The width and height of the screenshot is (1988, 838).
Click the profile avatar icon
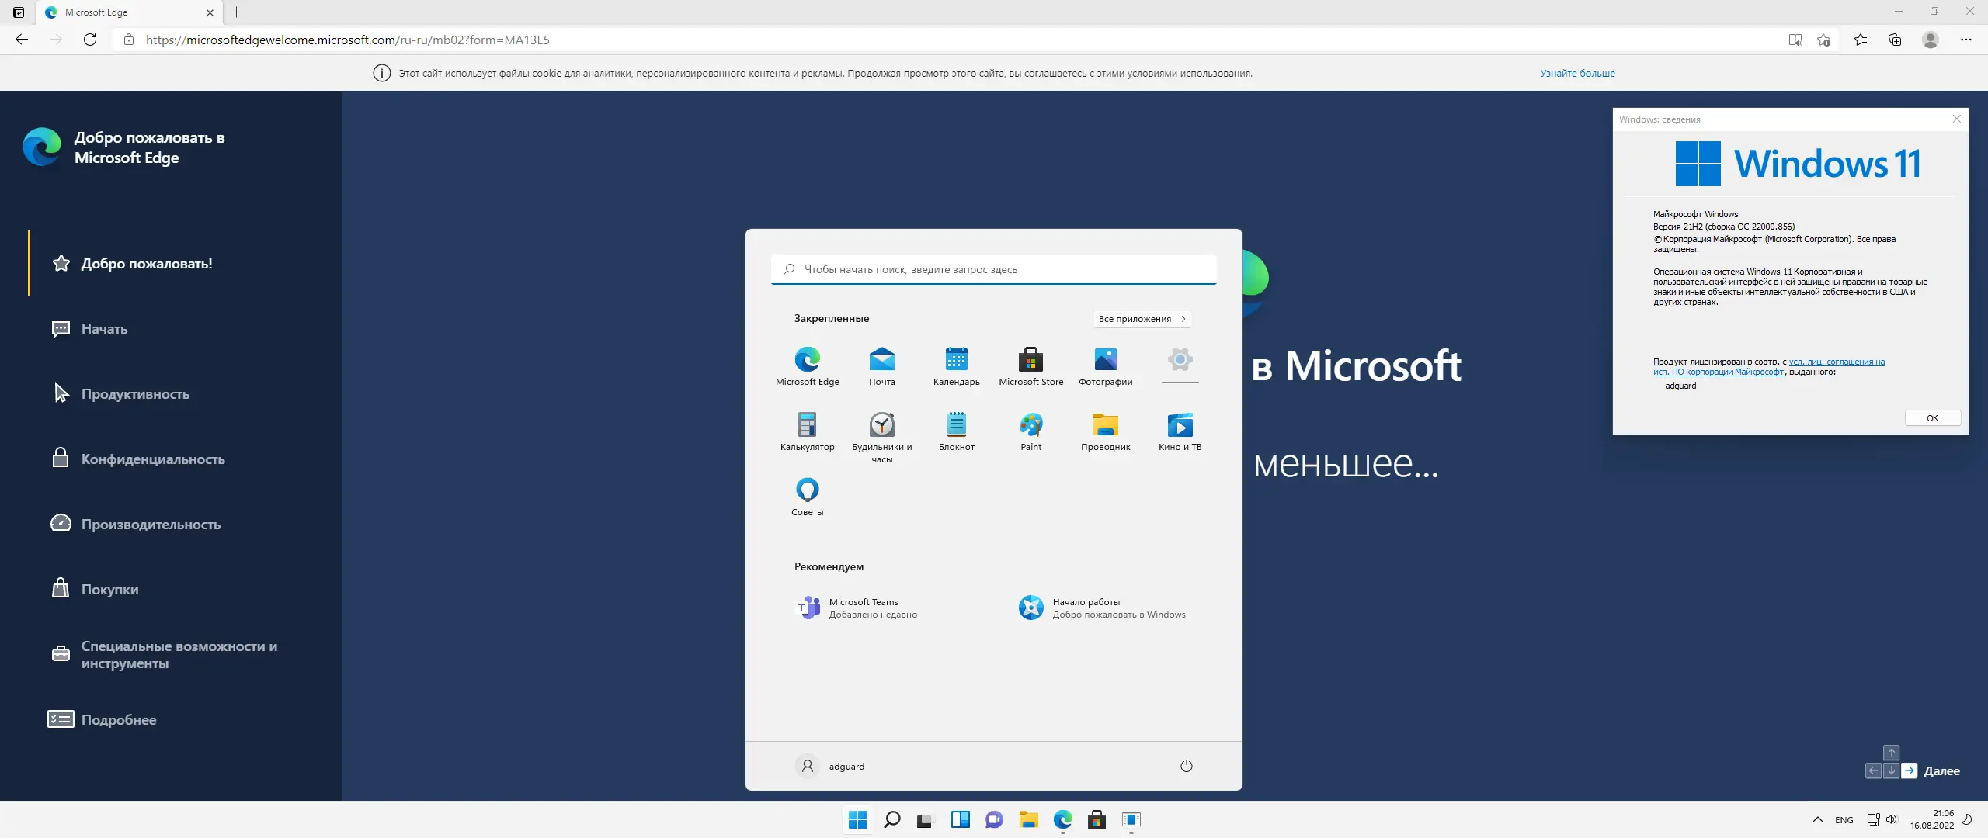pyautogui.click(x=1930, y=40)
